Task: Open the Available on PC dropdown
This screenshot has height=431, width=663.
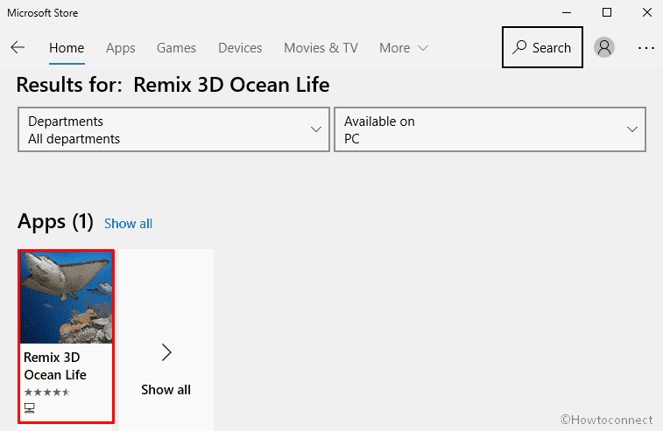Action: 490,129
